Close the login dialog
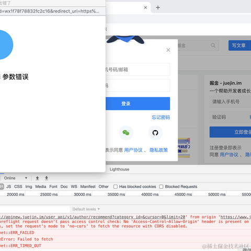 pyautogui.click(x=168, y=50)
